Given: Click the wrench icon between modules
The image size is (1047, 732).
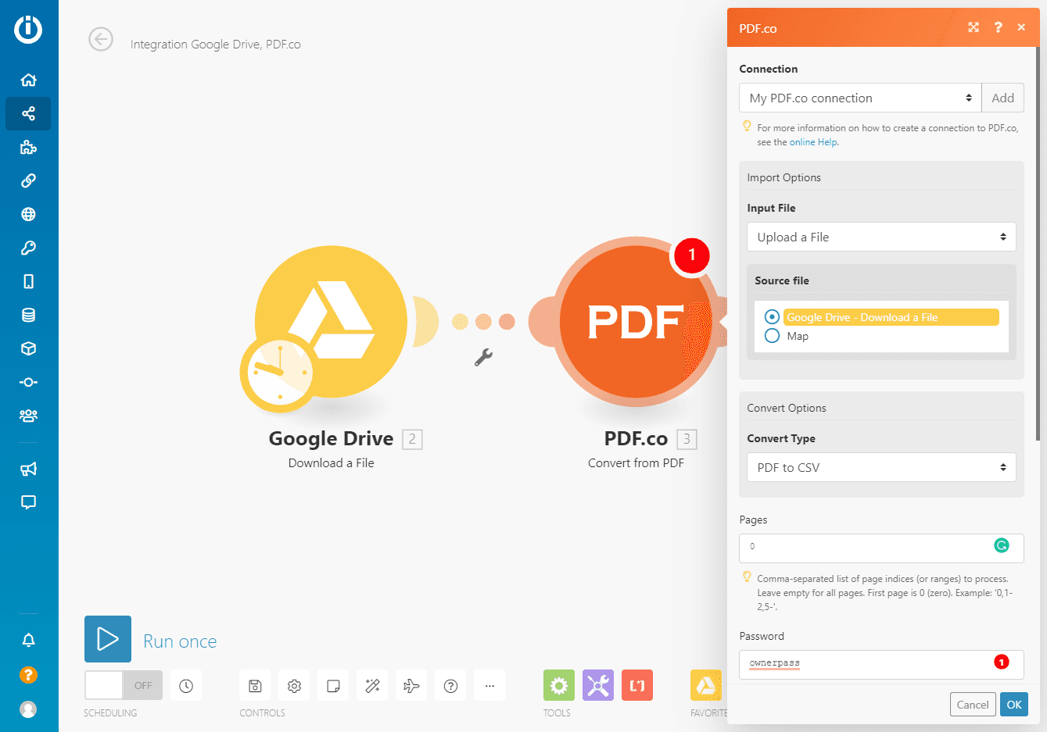Looking at the screenshot, I should (x=483, y=357).
